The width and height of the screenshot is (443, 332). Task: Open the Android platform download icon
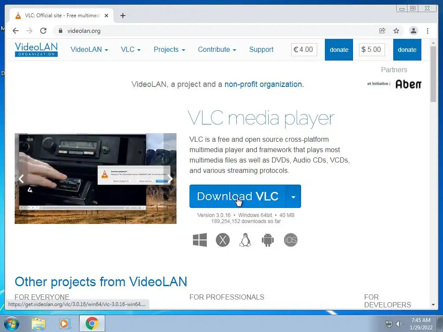tap(268, 240)
